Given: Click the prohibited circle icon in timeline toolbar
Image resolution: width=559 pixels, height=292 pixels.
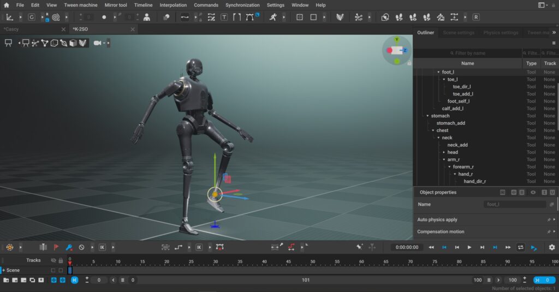Looking at the screenshot, I should (82, 247).
